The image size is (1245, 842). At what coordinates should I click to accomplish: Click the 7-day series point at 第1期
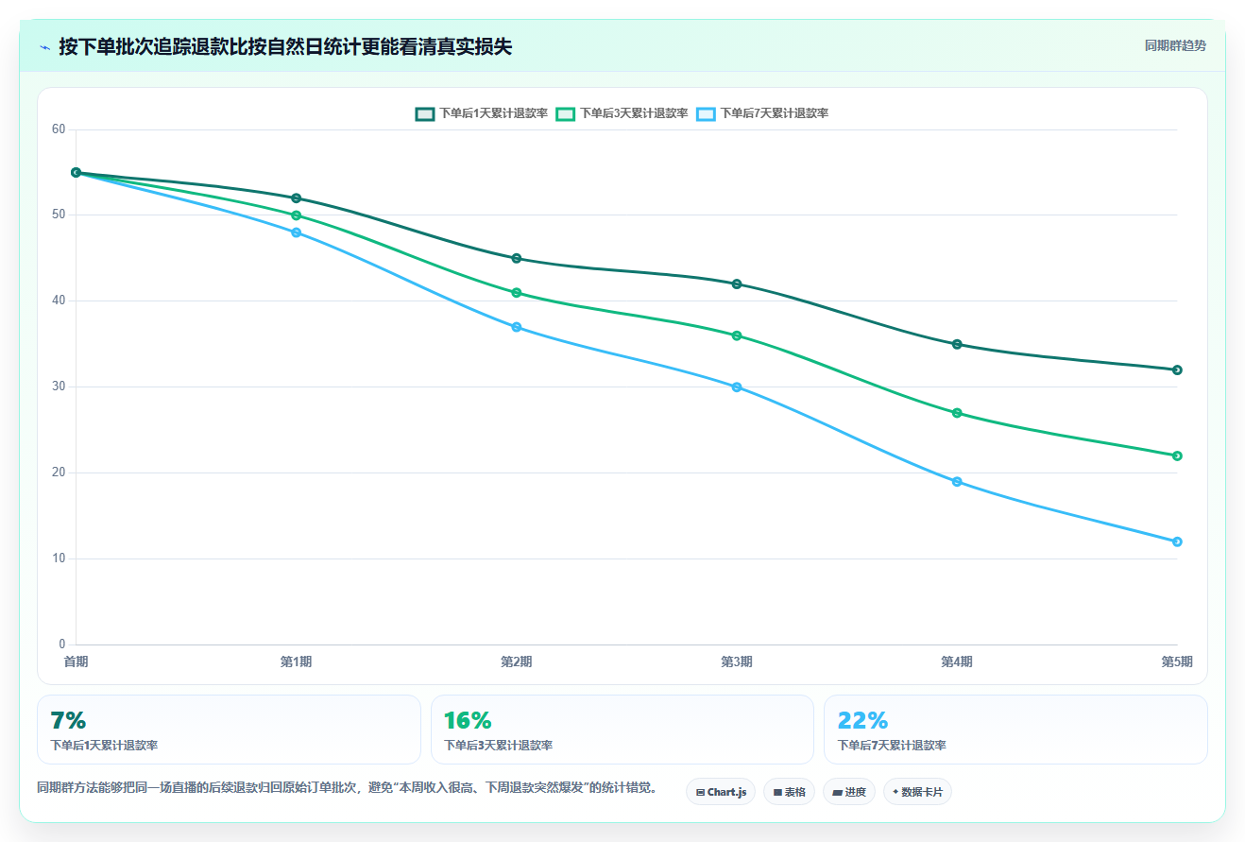pos(297,232)
